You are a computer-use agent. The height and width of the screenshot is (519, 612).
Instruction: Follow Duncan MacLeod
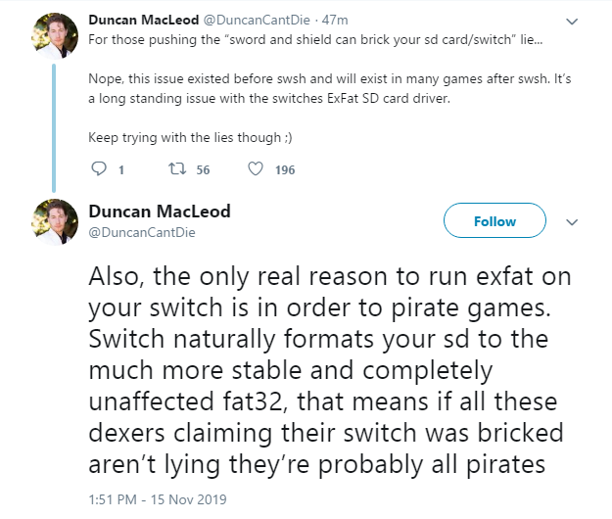(x=494, y=220)
